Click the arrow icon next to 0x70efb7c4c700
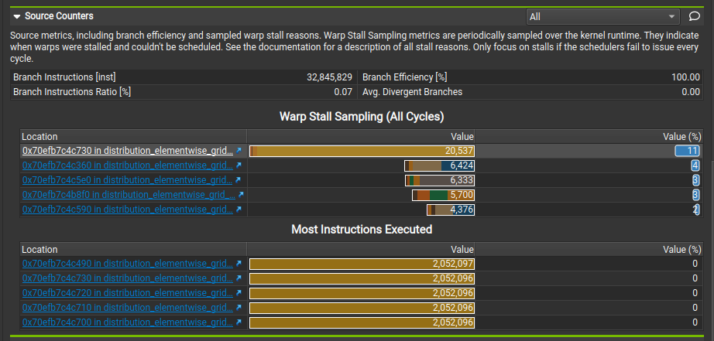Viewport: 714px width, 341px height. 239,322
